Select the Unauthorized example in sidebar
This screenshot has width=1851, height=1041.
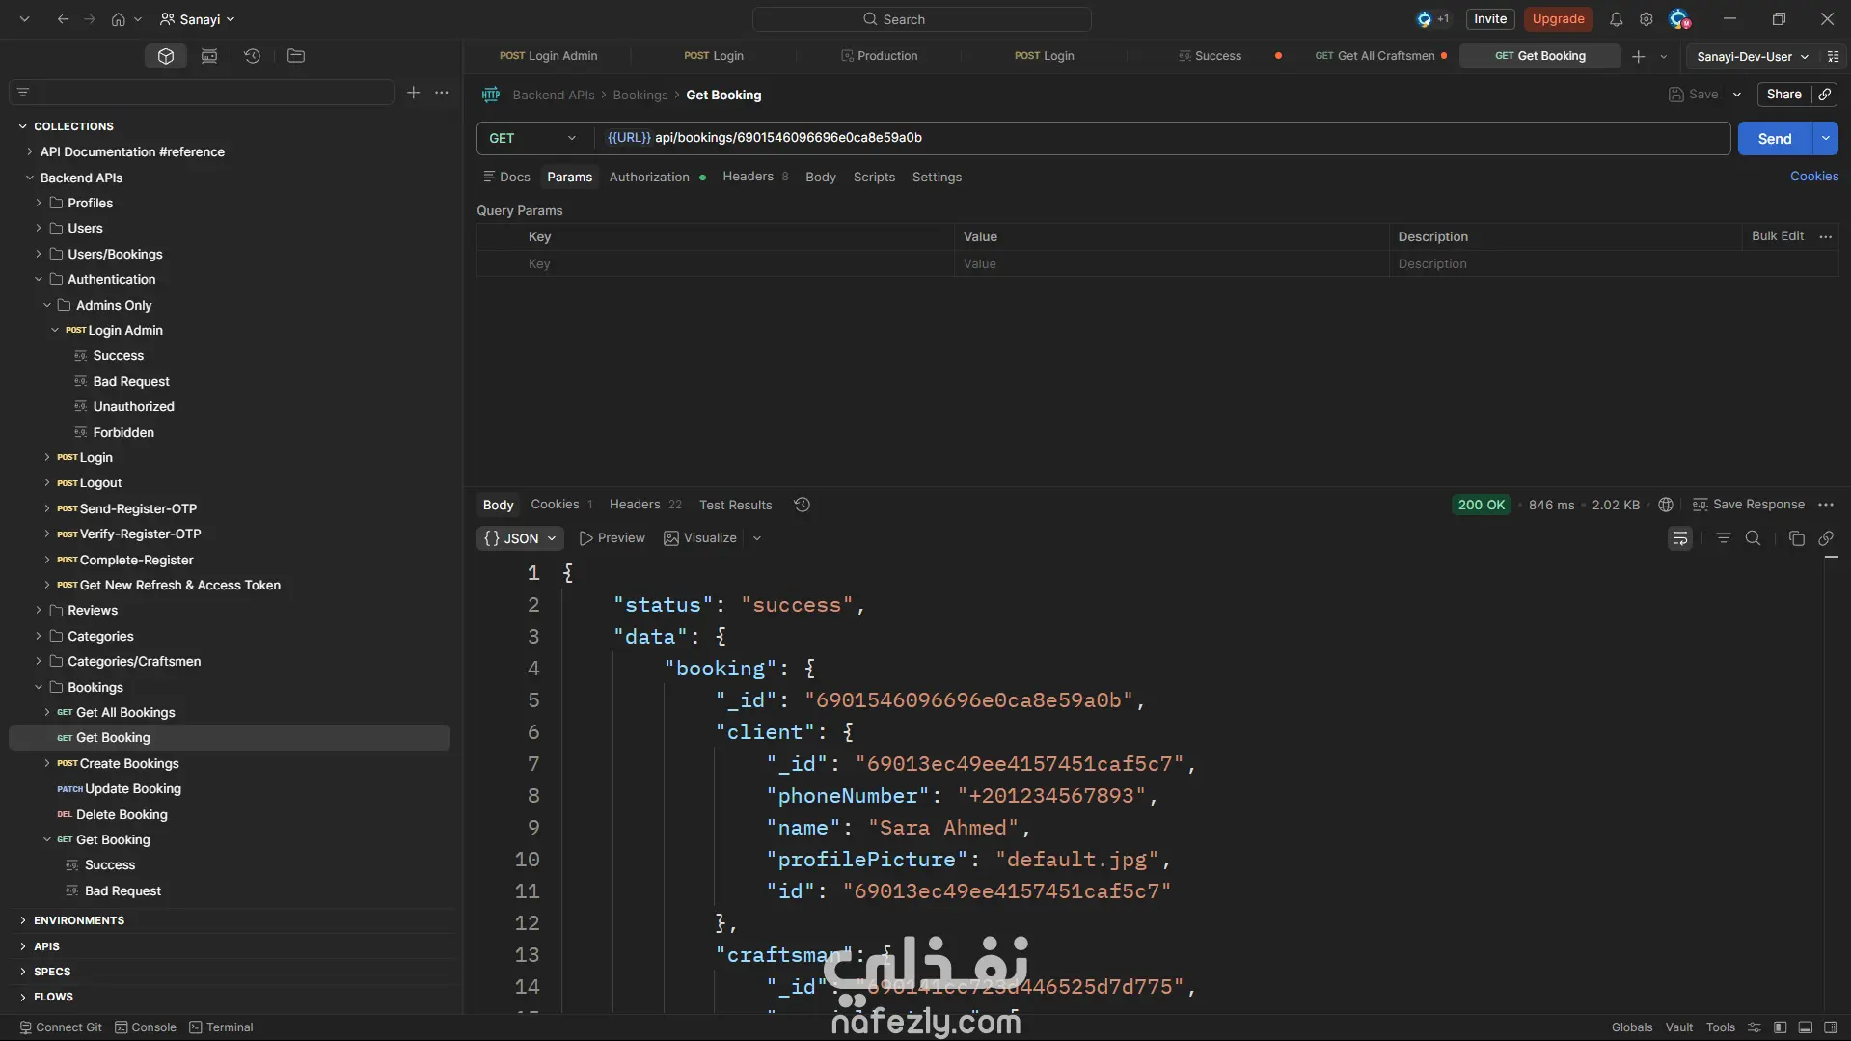click(x=134, y=406)
